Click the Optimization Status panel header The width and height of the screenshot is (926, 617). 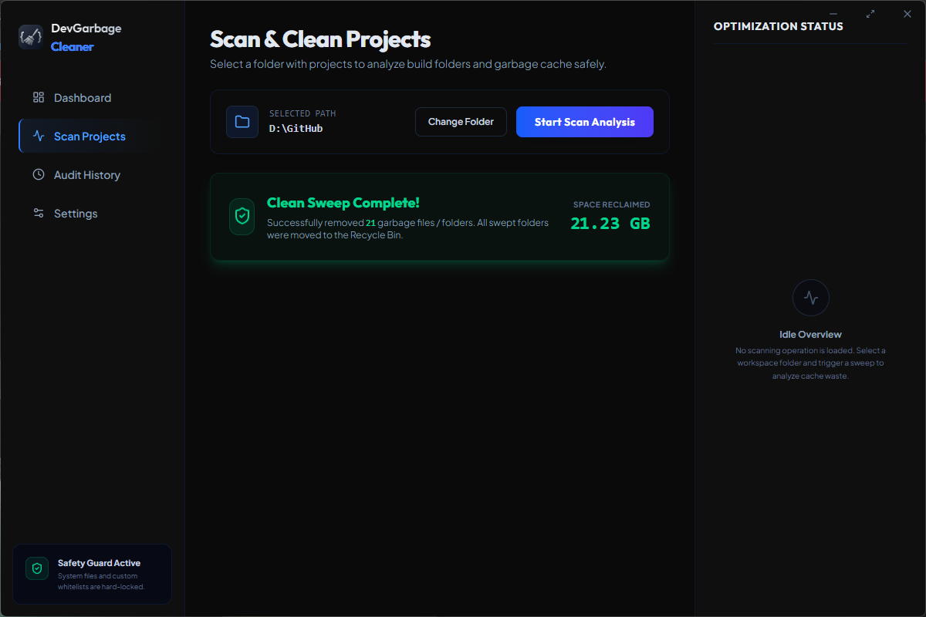779,26
